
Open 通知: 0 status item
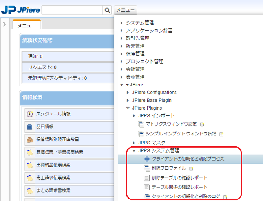[x=68, y=57]
